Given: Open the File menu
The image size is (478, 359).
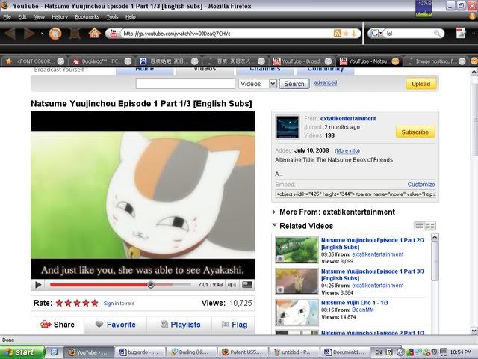Looking at the screenshot, I should (x=7, y=16).
